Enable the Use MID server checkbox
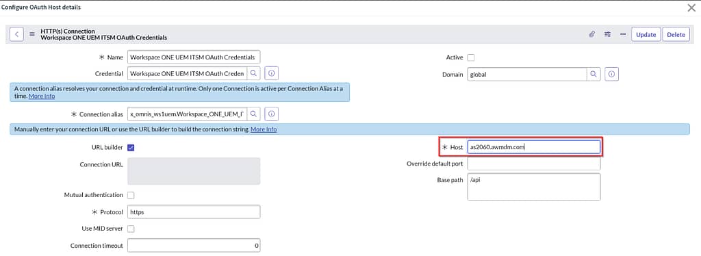Image resolution: width=701 pixels, height=256 pixels. pyautogui.click(x=131, y=229)
